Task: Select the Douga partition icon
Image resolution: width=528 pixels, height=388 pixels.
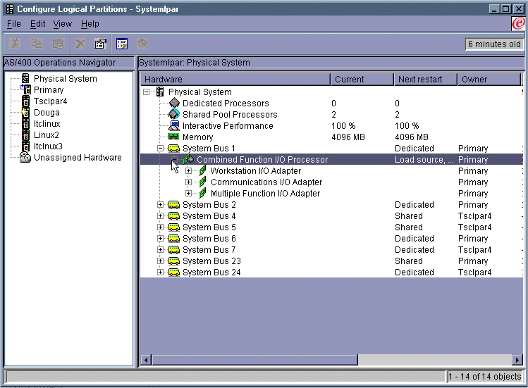Action: point(25,113)
